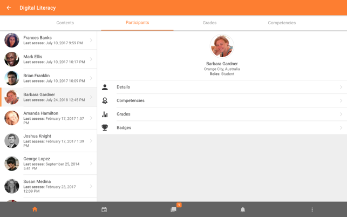Open the home icon in bottom bar

pyautogui.click(x=35, y=209)
